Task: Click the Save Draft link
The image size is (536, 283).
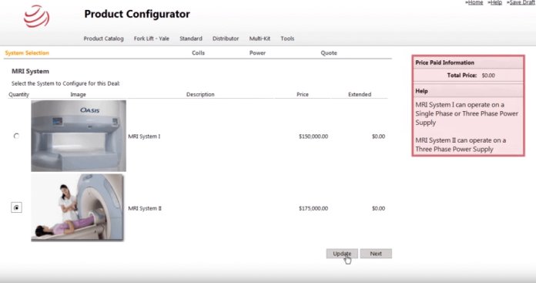Action: (x=521, y=2)
